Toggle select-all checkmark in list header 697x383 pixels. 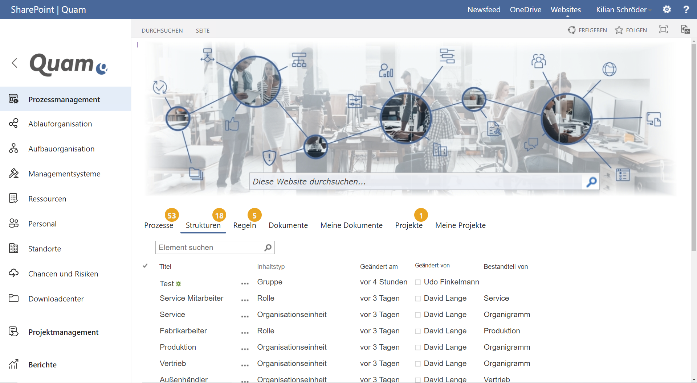(x=145, y=266)
